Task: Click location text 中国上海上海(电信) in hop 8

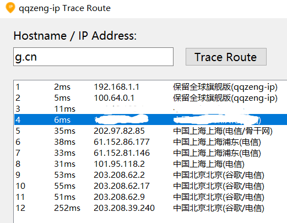Action: click(x=209, y=164)
